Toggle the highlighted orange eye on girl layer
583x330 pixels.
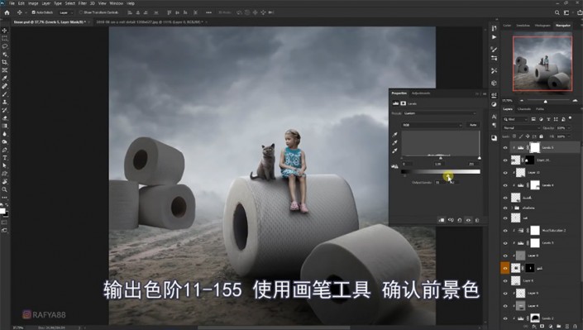click(505, 268)
